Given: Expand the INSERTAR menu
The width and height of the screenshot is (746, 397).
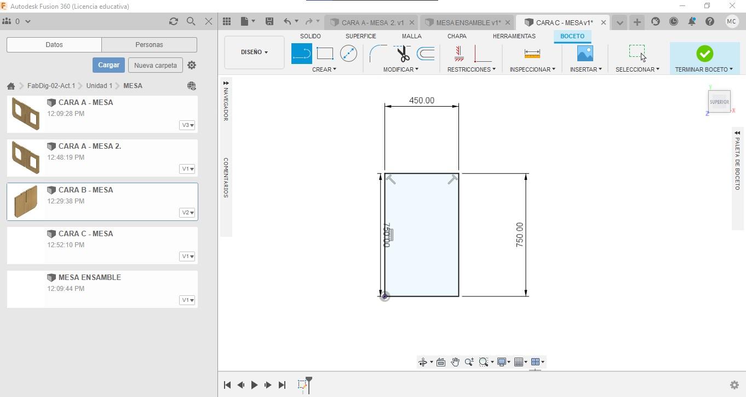Looking at the screenshot, I should coord(586,69).
